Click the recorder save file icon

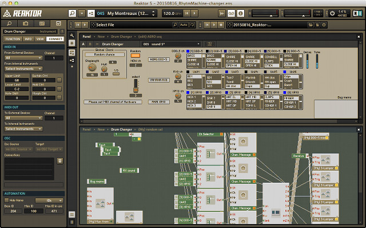(317, 25)
